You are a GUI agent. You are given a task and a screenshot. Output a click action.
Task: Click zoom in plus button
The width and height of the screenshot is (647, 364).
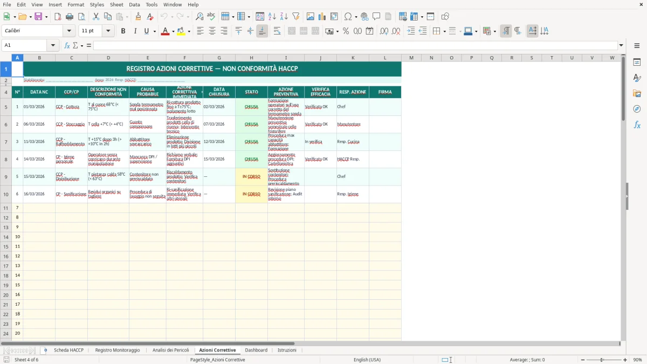(x=625, y=360)
